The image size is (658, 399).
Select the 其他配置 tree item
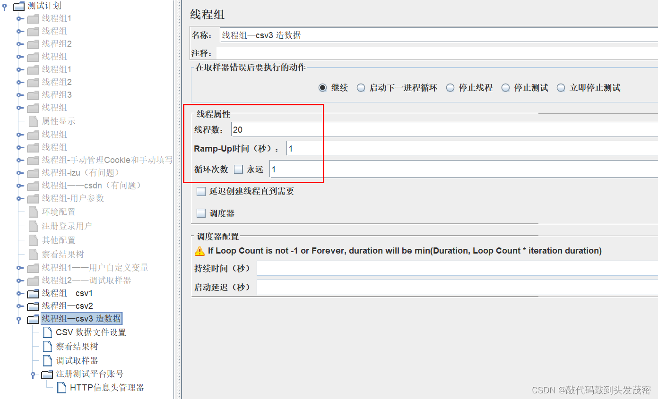click(59, 240)
